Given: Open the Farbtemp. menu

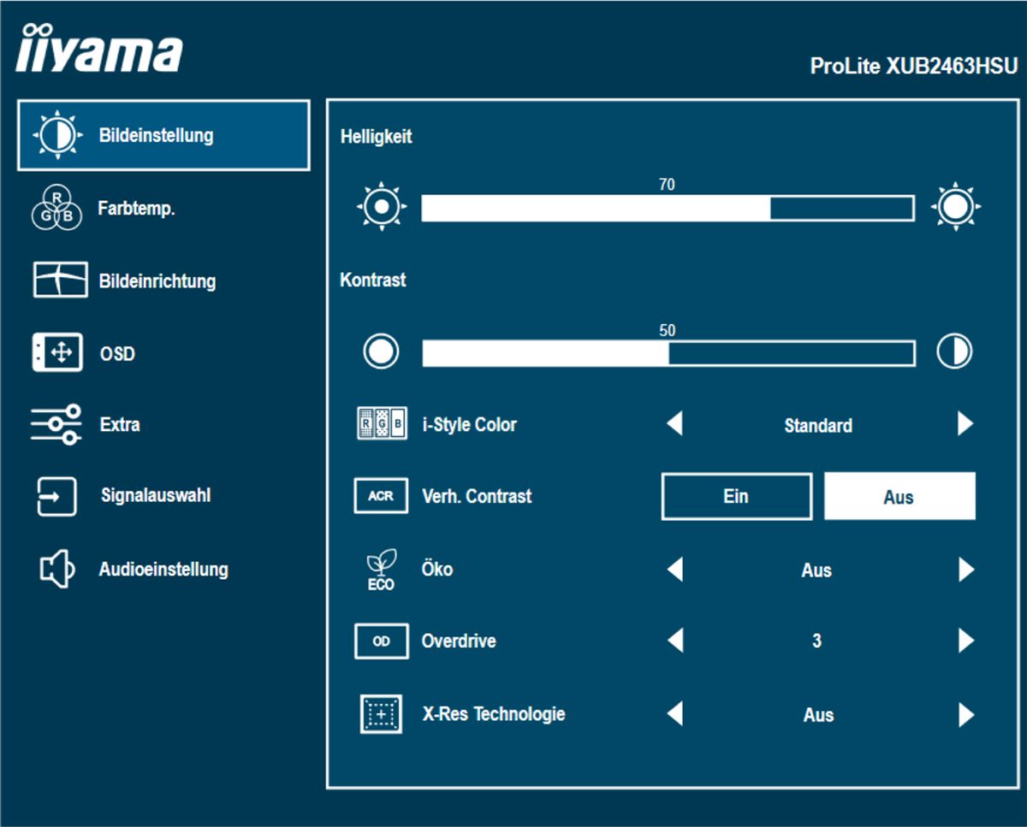Looking at the screenshot, I should tap(137, 209).
